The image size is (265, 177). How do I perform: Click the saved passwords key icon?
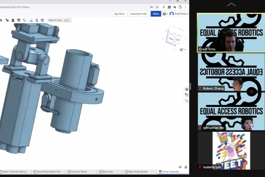(152, 7)
